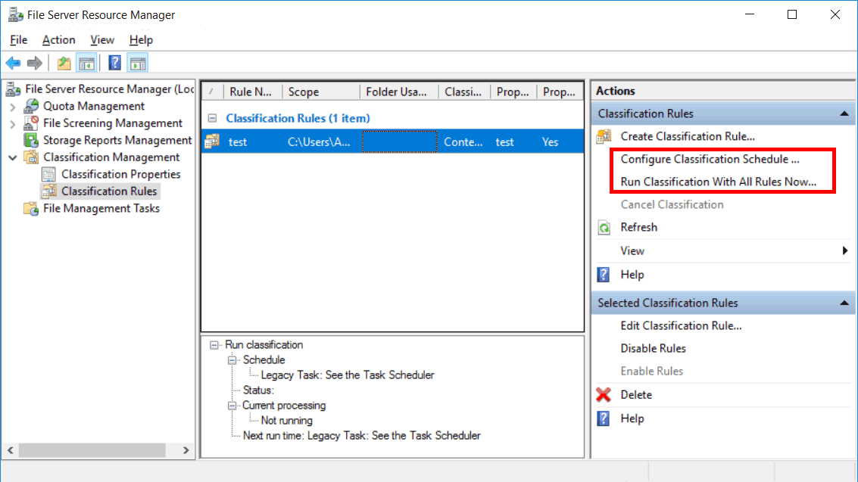Sort by the Folder Usa... column header

(399, 92)
